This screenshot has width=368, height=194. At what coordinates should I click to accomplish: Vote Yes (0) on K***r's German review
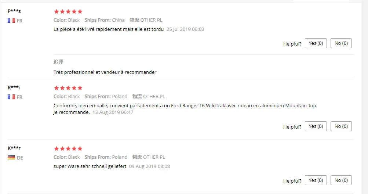316,180
